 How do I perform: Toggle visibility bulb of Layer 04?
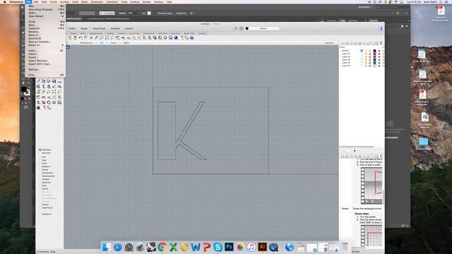coord(366,63)
